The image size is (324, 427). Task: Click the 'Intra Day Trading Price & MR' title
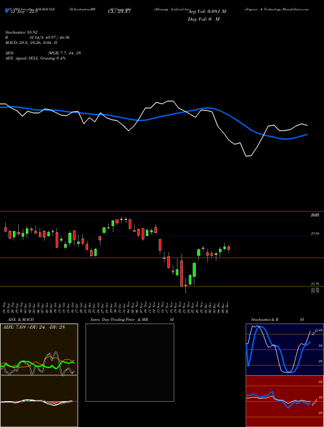[x=119, y=320]
